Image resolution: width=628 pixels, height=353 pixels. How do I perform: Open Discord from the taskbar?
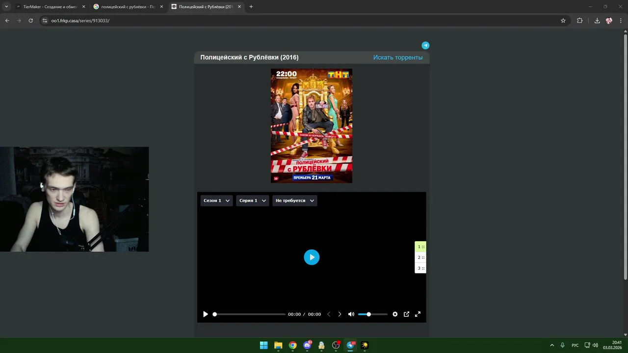pyautogui.click(x=307, y=345)
